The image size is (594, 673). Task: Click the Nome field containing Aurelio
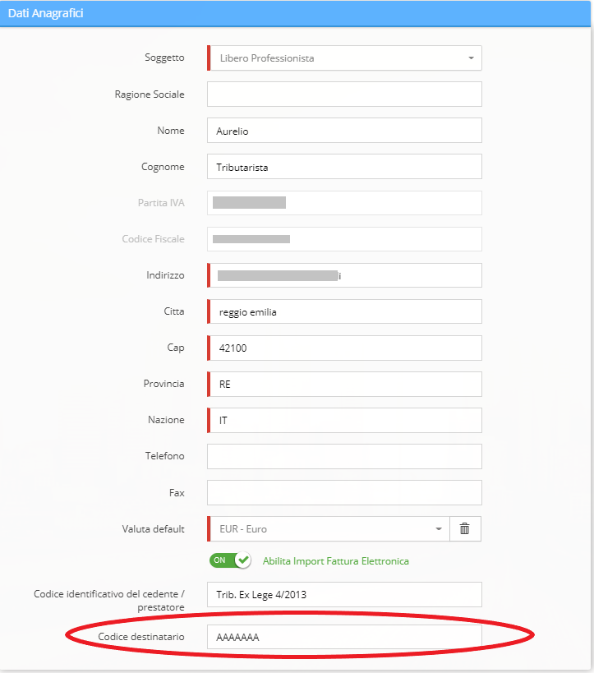344,131
